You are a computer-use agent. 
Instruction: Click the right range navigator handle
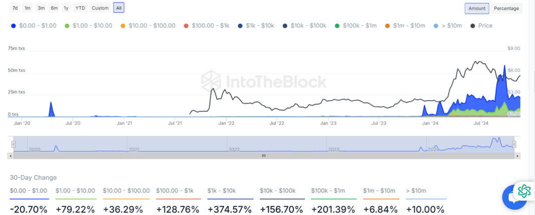coord(514,144)
